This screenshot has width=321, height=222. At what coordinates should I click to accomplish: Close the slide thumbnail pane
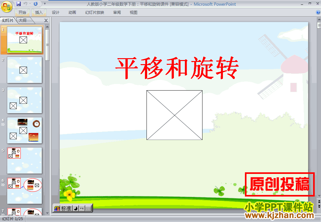pos(46,20)
